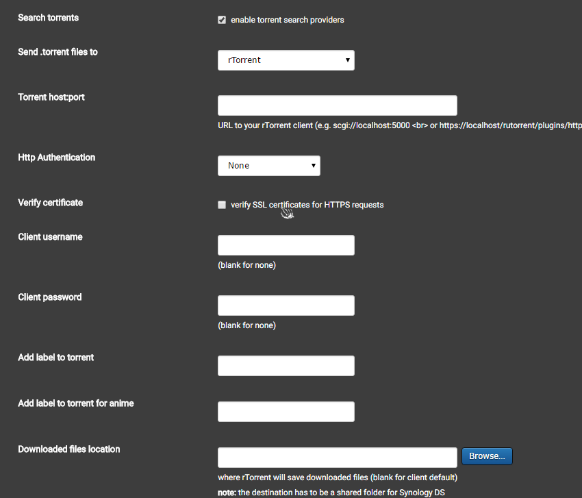582x498 pixels.
Task: Click the Downloaded files location label
Action: pyautogui.click(x=68, y=449)
